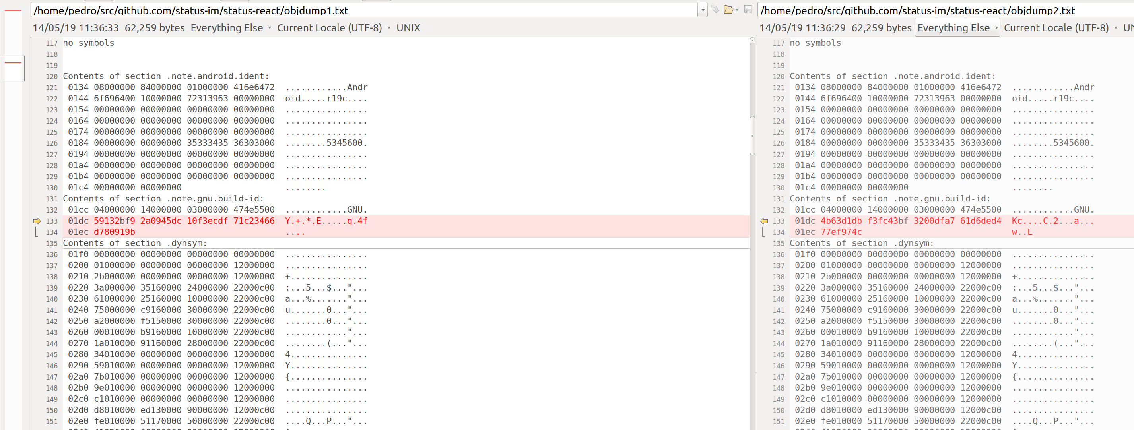
Task: Click right 'Contents of section .note.android.ident:' line
Action: pos(893,76)
